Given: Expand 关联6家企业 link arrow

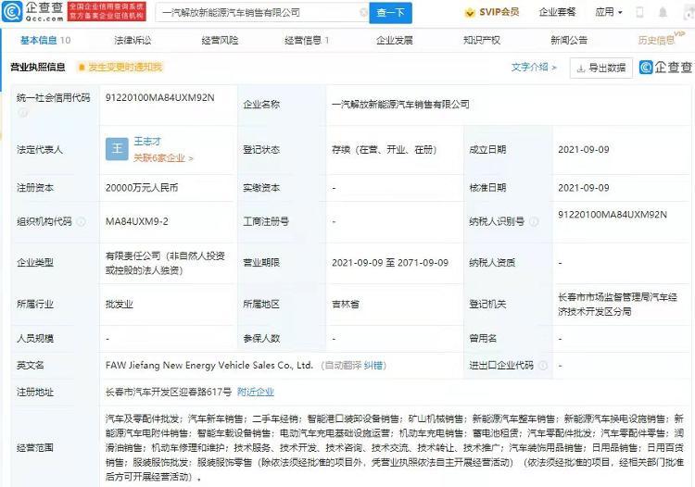Looking at the screenshot, I should coord(191,158).
